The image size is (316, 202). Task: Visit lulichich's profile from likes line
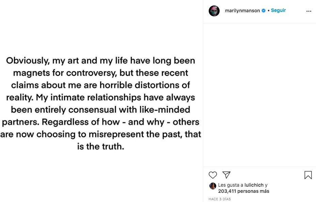coord(254,185)
